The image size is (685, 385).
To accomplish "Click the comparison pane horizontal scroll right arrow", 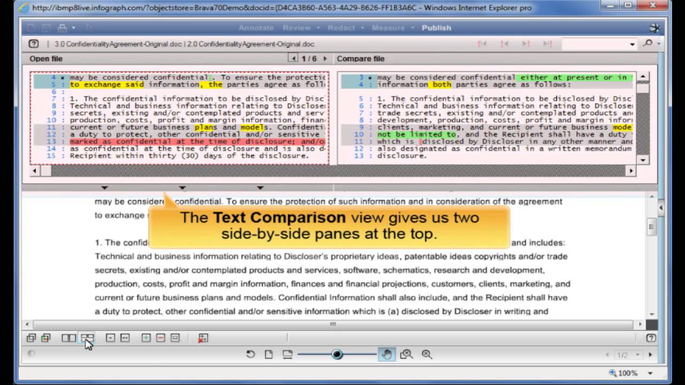I will coord(631,171).
